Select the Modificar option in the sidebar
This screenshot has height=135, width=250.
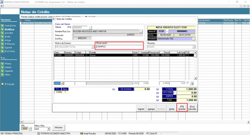pos(9,29)
